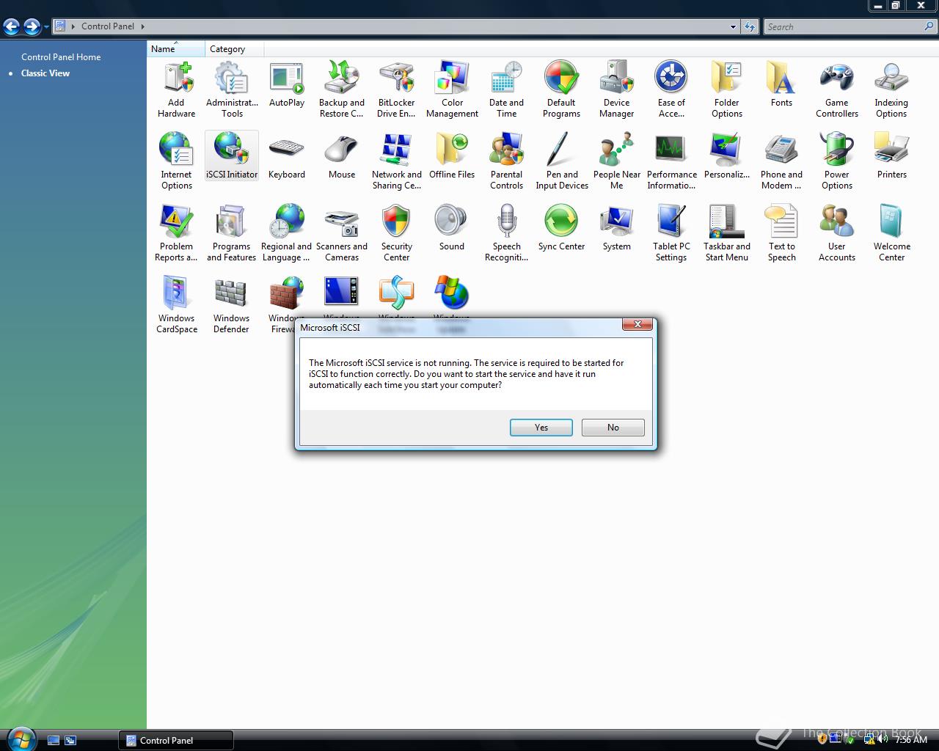Click Yes in Microsoft iSCSI dialog

tap(541, 428)
